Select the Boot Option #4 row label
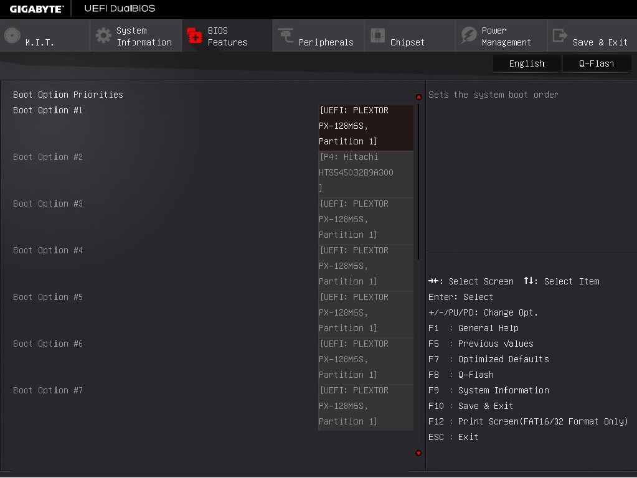The image size is (637, 478). click(48, 250)
